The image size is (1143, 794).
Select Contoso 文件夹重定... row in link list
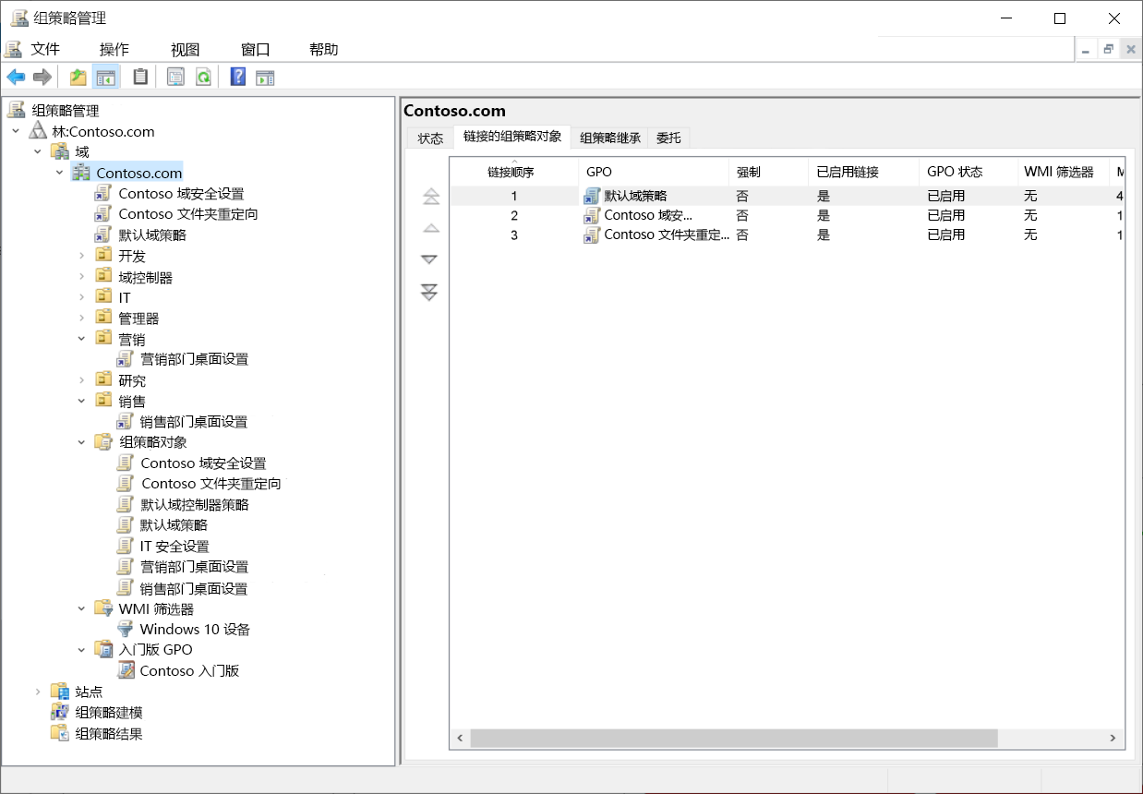pos(788,235)
